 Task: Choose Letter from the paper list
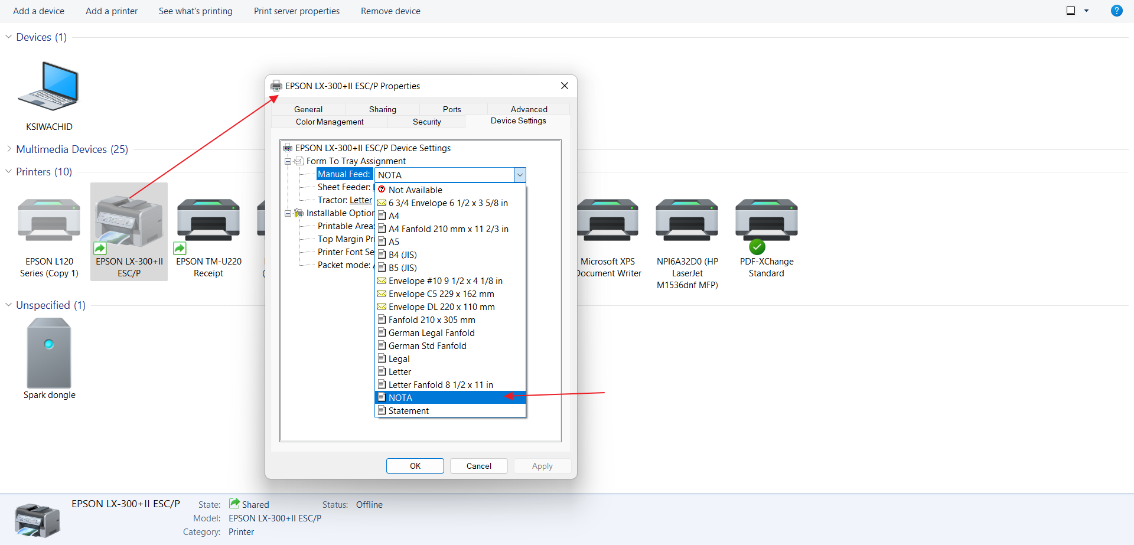point(450,372)
